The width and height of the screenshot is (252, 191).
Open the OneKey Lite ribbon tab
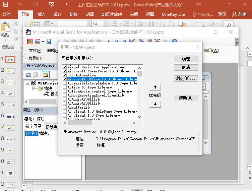(173, 14)
